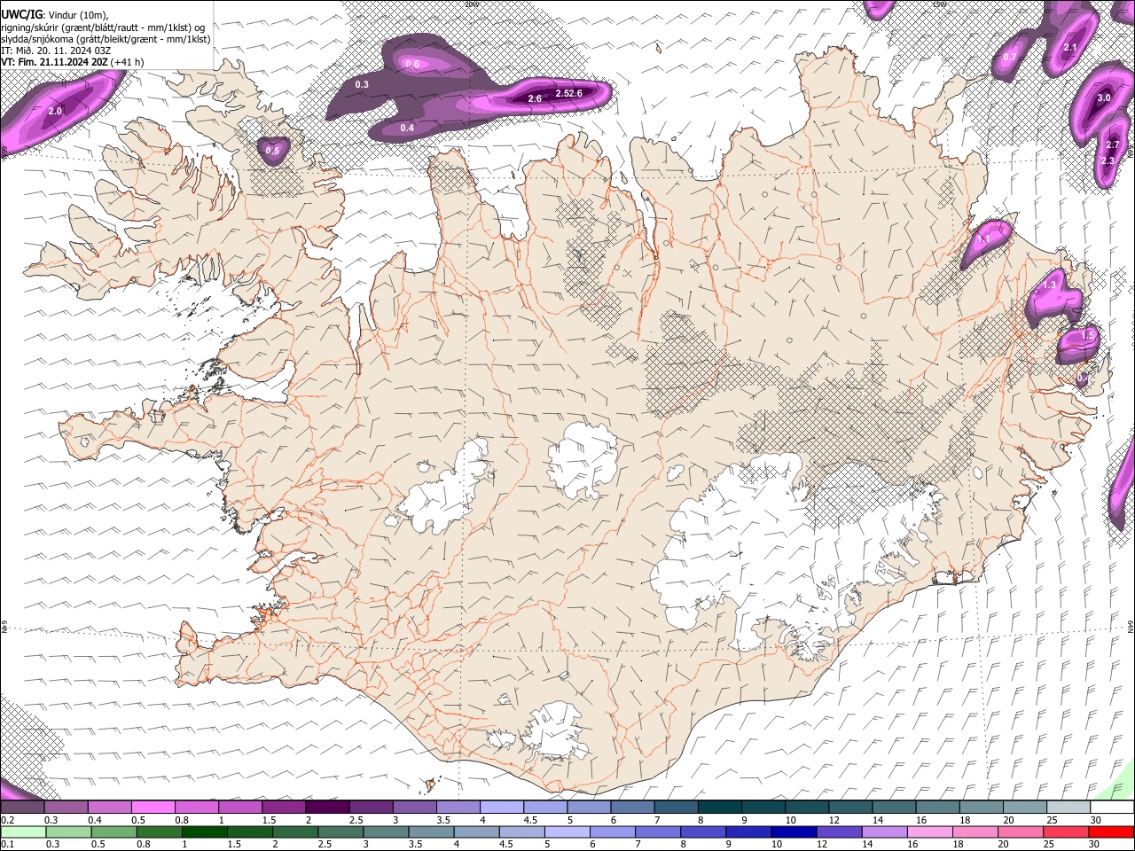Click the "0.2" label under the upper legend row

pyautogui.click(x=7, y=820)
